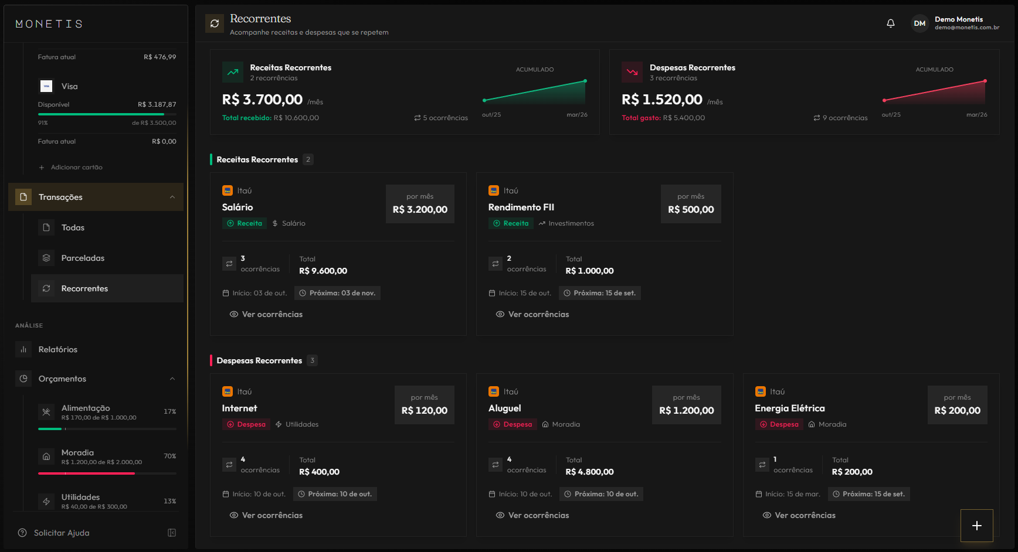
Task: Collapse the Transações menu chevron
Action: point(172,197)
